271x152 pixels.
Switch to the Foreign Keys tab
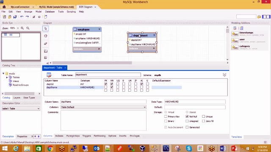coord(73,136)
